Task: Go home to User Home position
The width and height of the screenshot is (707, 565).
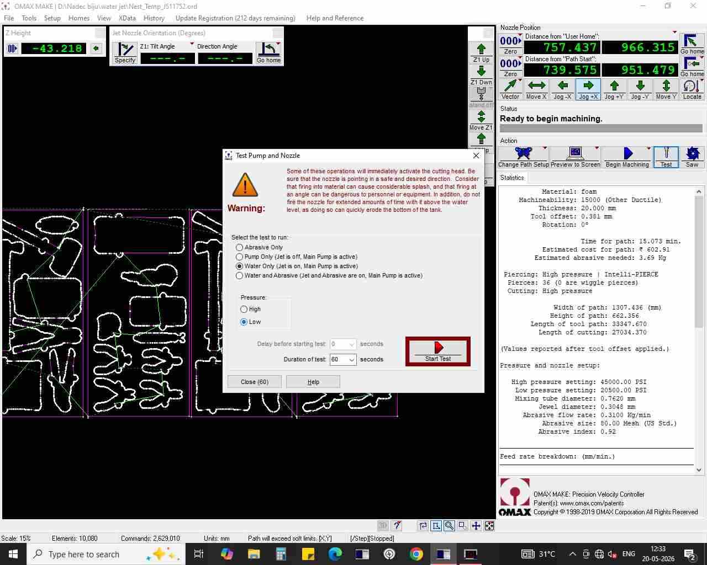Action: coord(692,44)
